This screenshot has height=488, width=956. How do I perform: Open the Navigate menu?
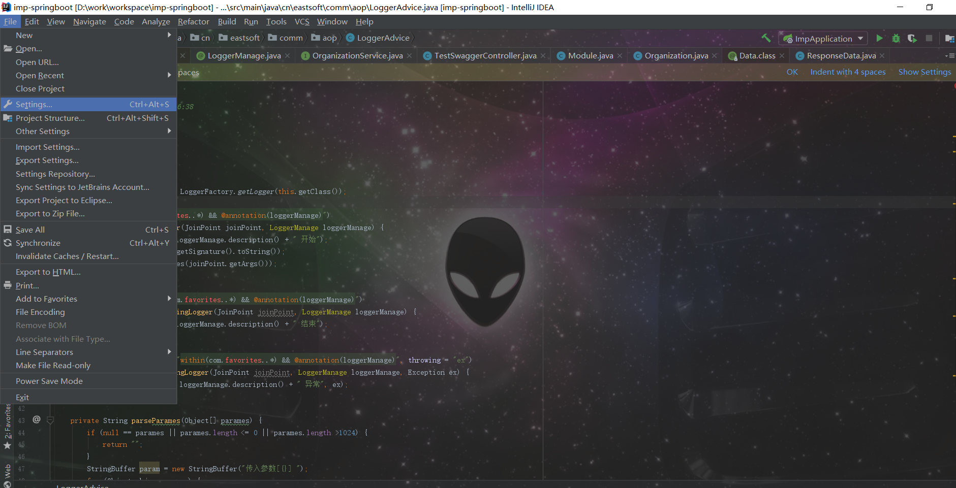pos(89,22)
